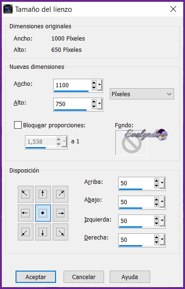Select the bottom-left anchor placement arrow
Viewport: 185px width, 289px height.
25,232
